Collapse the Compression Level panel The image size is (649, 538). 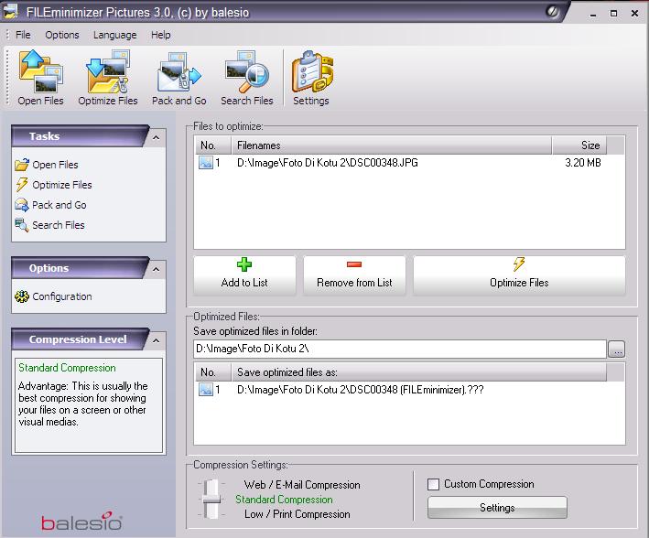(156, 340)
